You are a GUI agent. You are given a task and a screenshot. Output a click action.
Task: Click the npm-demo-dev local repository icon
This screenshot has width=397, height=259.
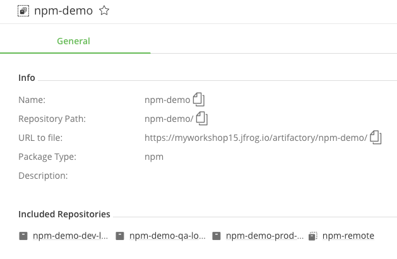pos(23,236)
